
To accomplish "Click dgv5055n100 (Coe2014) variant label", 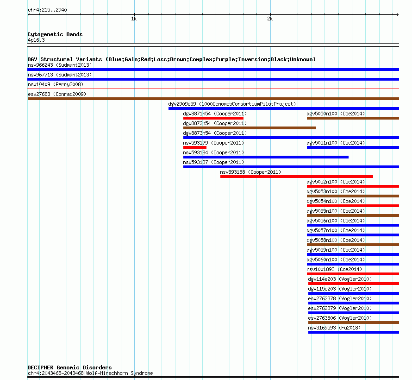I will 336,211.
